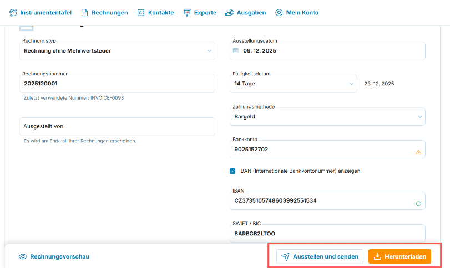Viewport: 450px width, 268px height.
Task: Click the document icon beside Rechnungen
Action: [x=84, y=13]
